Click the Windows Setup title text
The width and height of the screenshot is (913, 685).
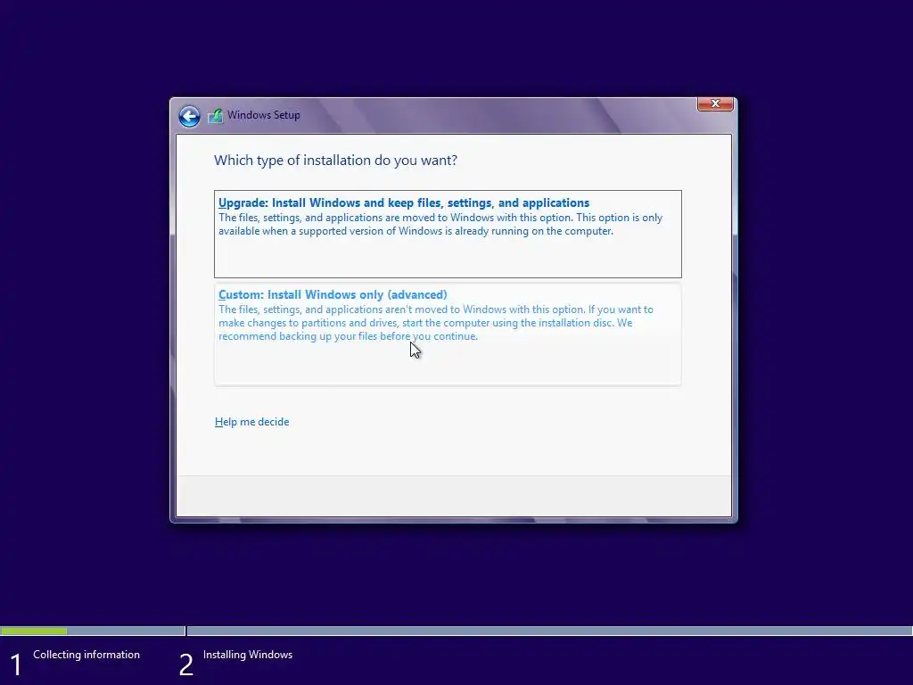click(264, 115)
